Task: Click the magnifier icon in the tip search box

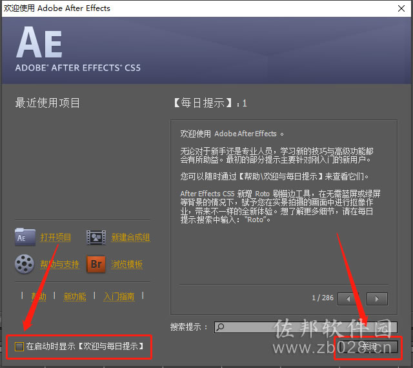Action: tap(220, 327)
